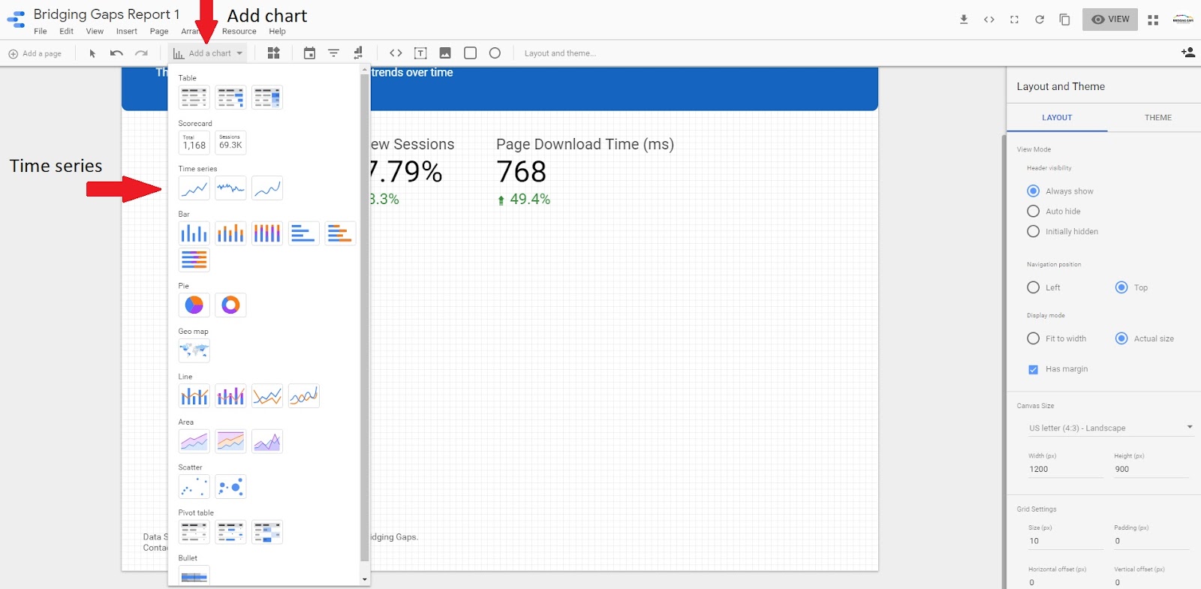Insert a plain time series chart
This screenshot has height=589, width=1201.
(194, 188)
